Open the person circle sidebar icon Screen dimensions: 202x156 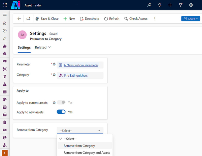tap(5, 138)
